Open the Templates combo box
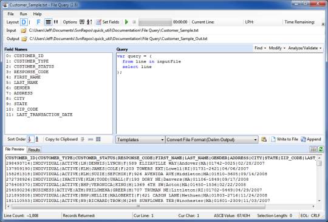 click(x=140, y=140)
